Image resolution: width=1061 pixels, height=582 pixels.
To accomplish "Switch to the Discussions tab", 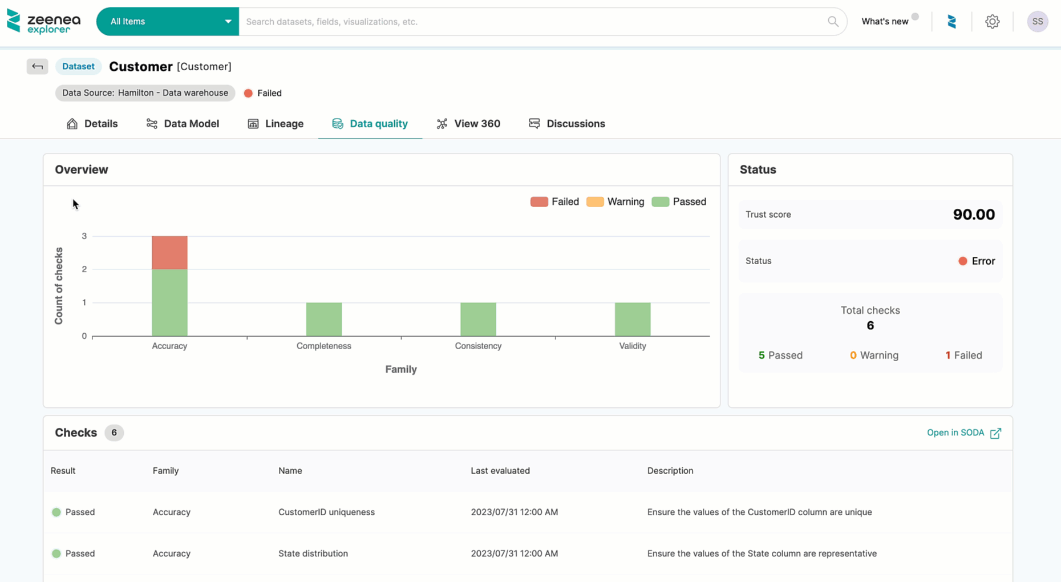I will tap(576, 123).
